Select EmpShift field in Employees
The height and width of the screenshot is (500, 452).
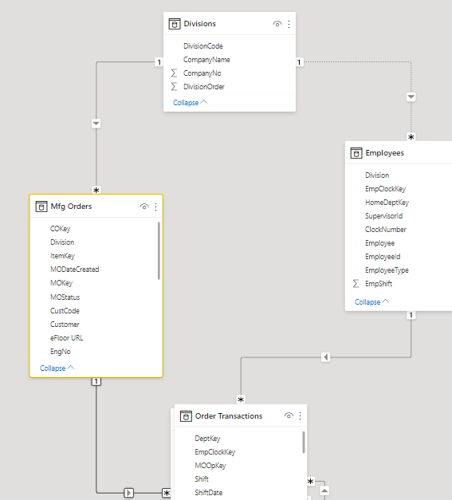[x=379, y=284]
